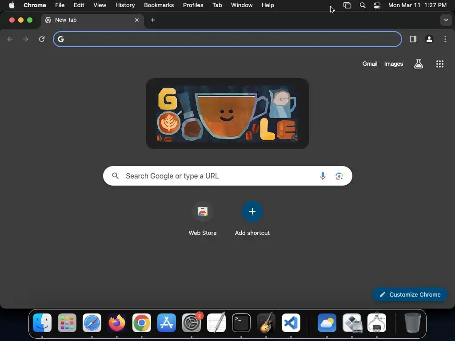Viewport: 455px width, 341px height.
Task: Click the Stage Manager menu bar icon
Action: tap(347, 5)
